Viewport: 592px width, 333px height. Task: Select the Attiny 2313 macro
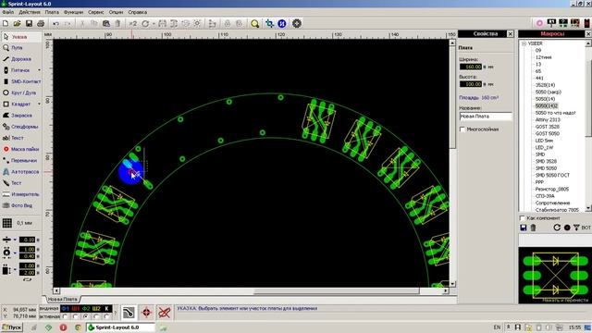point(548,119)
